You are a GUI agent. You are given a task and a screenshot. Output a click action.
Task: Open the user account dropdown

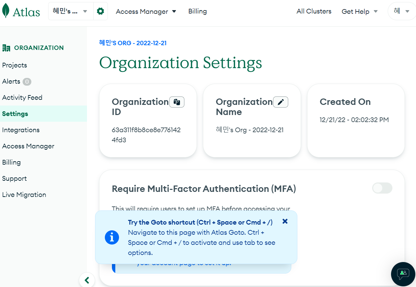coord(402,11)
